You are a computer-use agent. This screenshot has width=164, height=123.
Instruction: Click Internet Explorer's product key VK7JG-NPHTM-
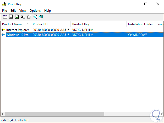83,30
